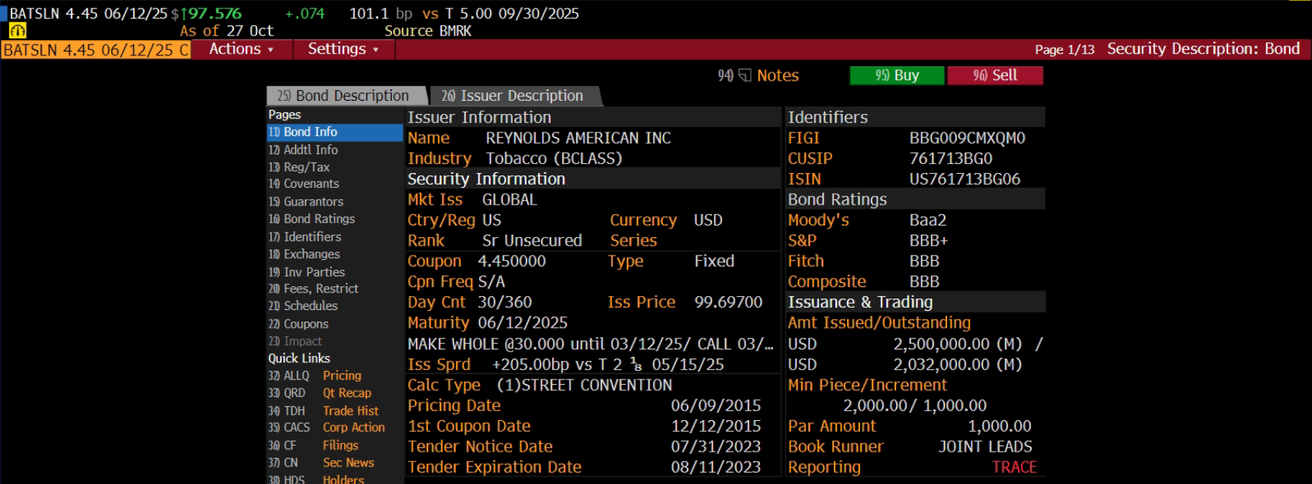Click the S&P rating BBB+
The width and height of the screenshot is (1312, 484).
[929, 241]
